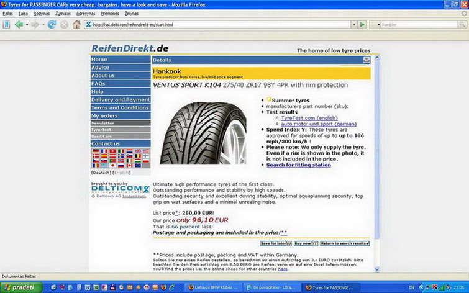Select the Japanese flag
Screen dimensions: 469x293
112,165
